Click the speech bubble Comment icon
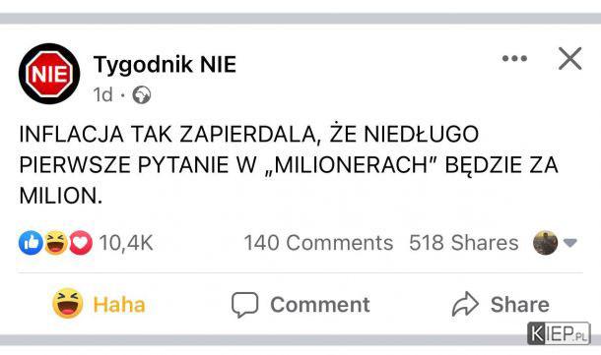601x355 pixels. [245, 305]
